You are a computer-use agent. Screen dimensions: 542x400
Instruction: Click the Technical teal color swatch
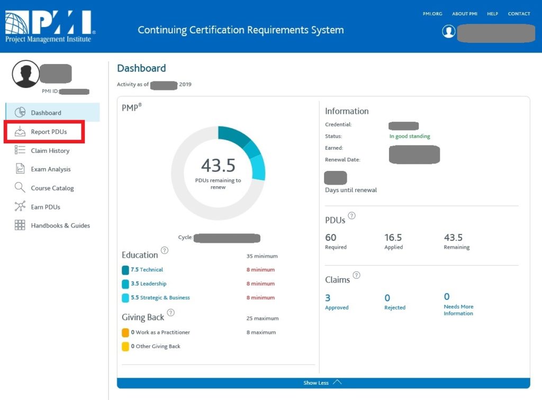pos(125,270)
